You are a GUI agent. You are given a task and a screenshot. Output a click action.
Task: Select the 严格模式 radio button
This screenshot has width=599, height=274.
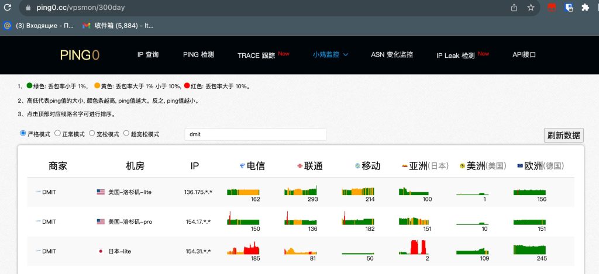(x=23, y=134)
